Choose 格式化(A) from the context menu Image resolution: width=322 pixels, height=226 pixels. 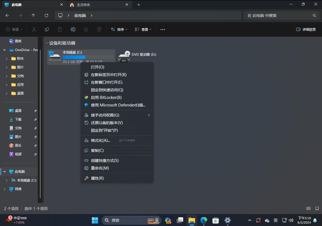(100, 140)
